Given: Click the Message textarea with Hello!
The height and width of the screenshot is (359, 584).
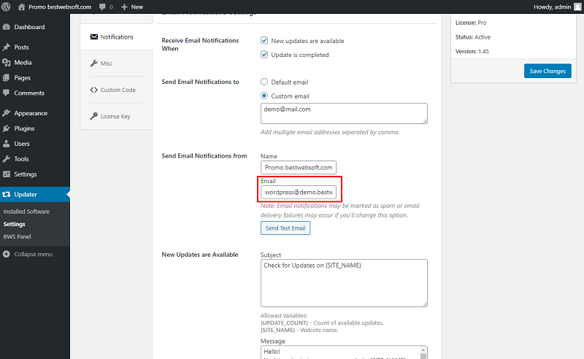Looking at the screenshot, I should (344, 352).
